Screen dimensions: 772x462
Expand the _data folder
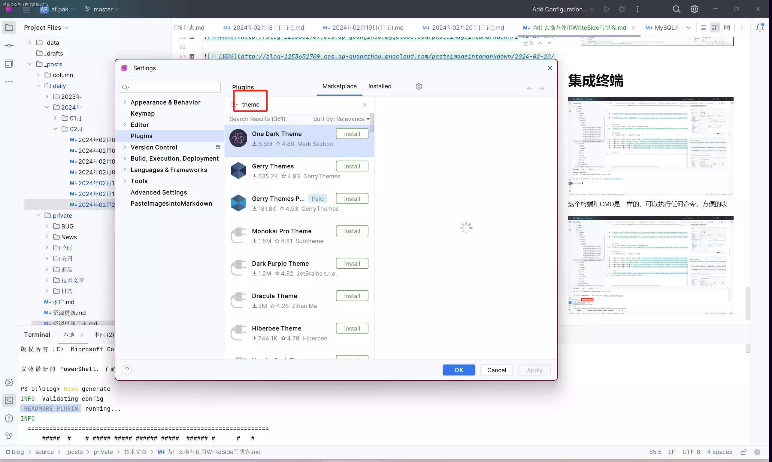30,42
